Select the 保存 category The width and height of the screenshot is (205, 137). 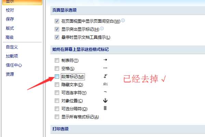(10, 19)
